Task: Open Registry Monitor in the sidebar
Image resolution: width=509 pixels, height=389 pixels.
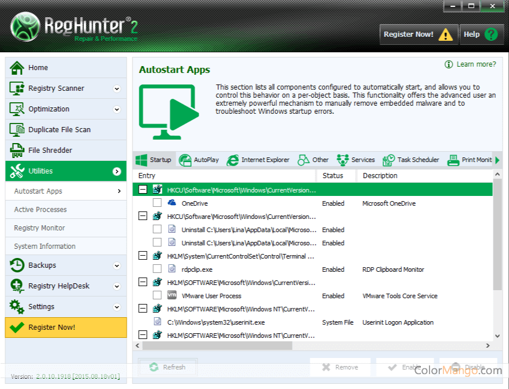Action: point(66,228)
